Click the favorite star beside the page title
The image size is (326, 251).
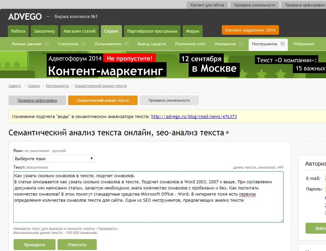pos(227,132)
